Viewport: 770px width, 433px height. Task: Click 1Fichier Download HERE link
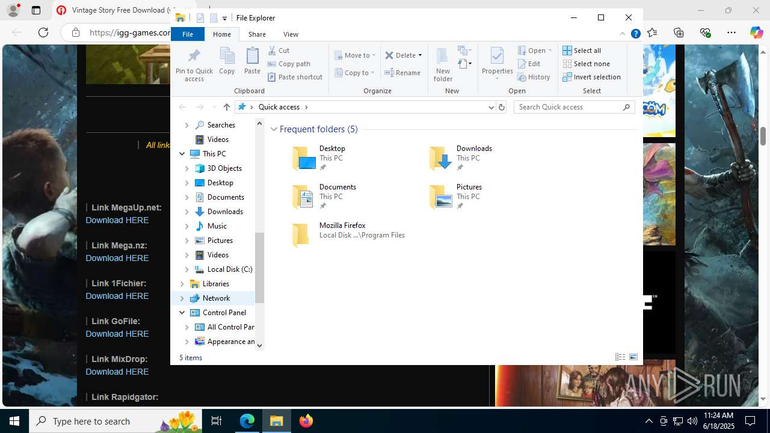[x=117, y=296]
